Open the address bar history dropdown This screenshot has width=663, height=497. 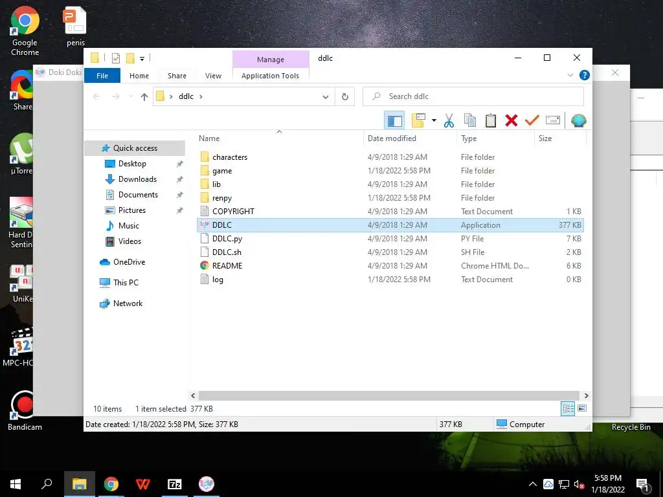326,97
